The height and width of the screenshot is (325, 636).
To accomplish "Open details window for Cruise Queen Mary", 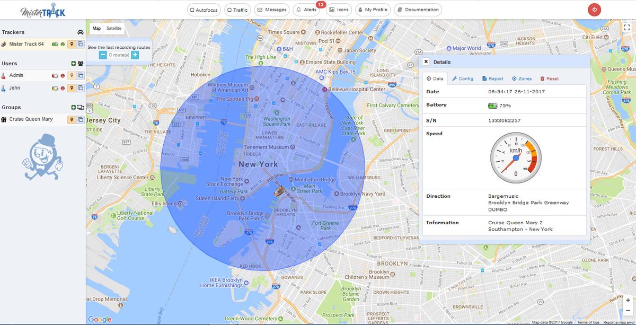I will click(x=81, y=119).
